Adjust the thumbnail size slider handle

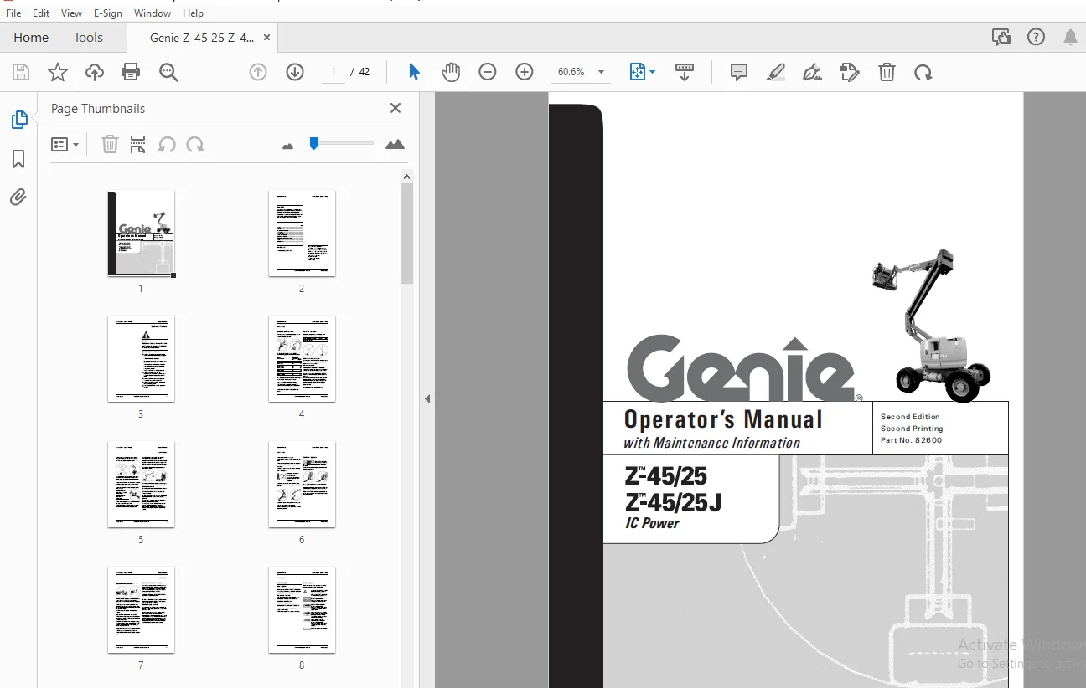point(313,143)
